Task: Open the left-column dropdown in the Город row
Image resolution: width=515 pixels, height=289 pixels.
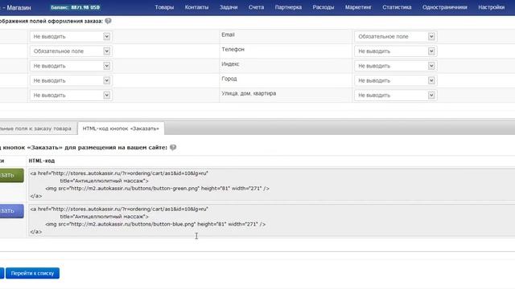Action: [71, 80]
